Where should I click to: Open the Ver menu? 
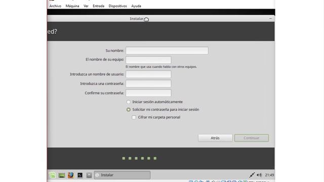(86, 6)
